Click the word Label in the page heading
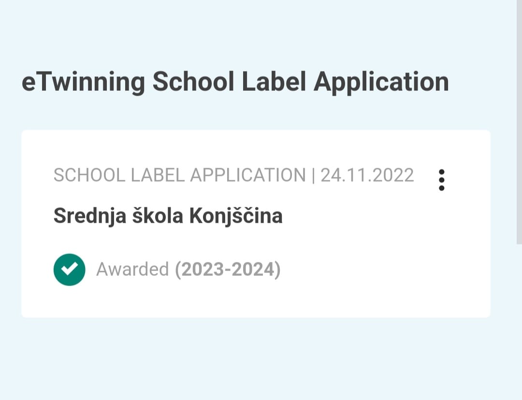 pos(274,82)
